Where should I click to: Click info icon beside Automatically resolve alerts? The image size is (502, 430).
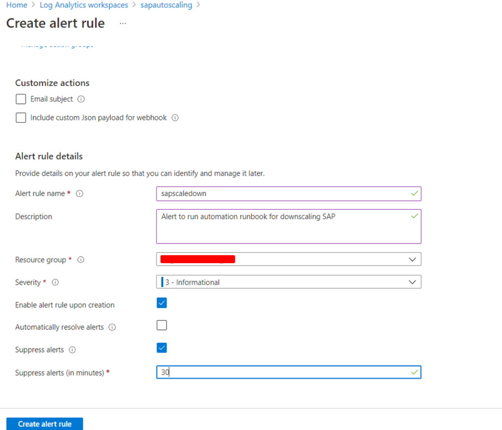(112, 327)
